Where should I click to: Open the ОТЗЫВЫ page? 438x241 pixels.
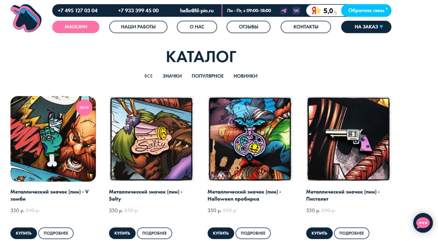click(248, 27)
